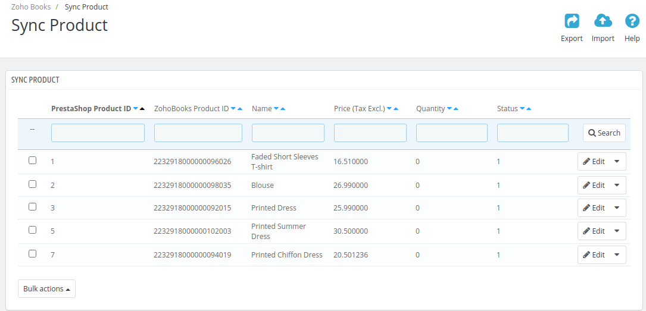
Task: Click the Quantity column header
Action: (x=430, y=109)
